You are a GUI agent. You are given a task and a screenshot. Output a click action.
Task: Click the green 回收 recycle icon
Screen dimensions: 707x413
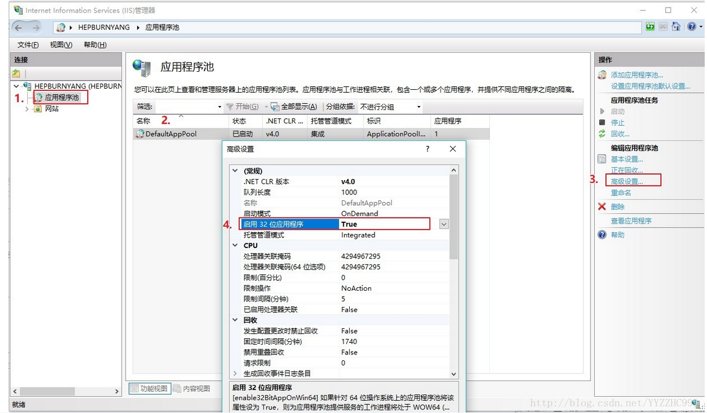point(602,134)
